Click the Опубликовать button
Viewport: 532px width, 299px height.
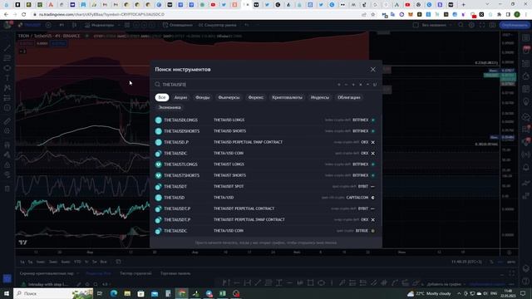tap(514, 25)
